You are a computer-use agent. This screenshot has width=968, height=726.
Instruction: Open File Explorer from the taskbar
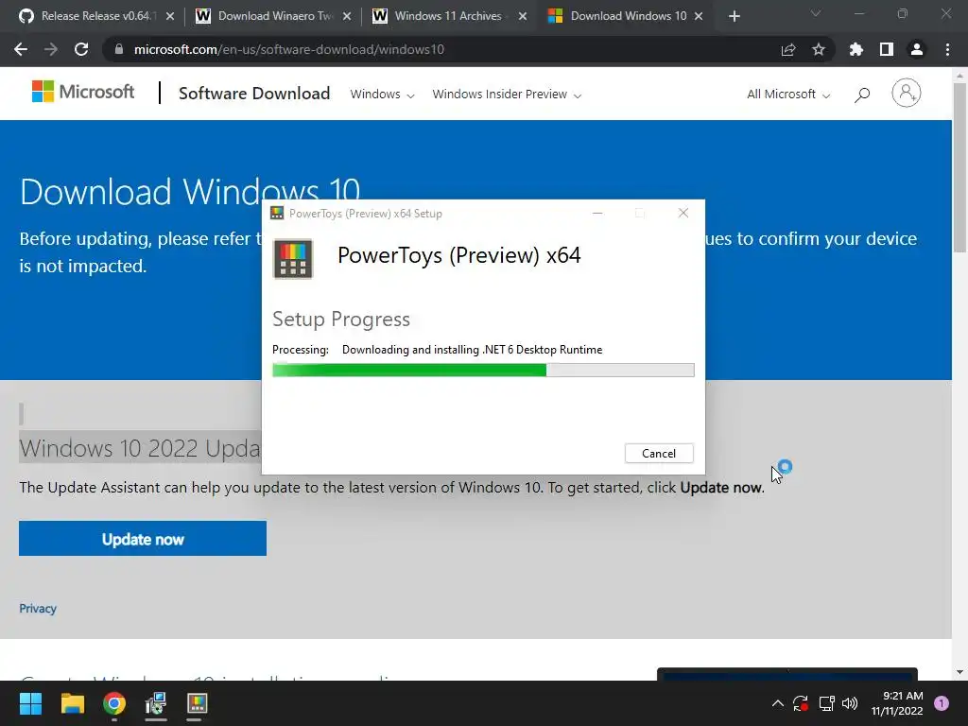coord(72,703)
